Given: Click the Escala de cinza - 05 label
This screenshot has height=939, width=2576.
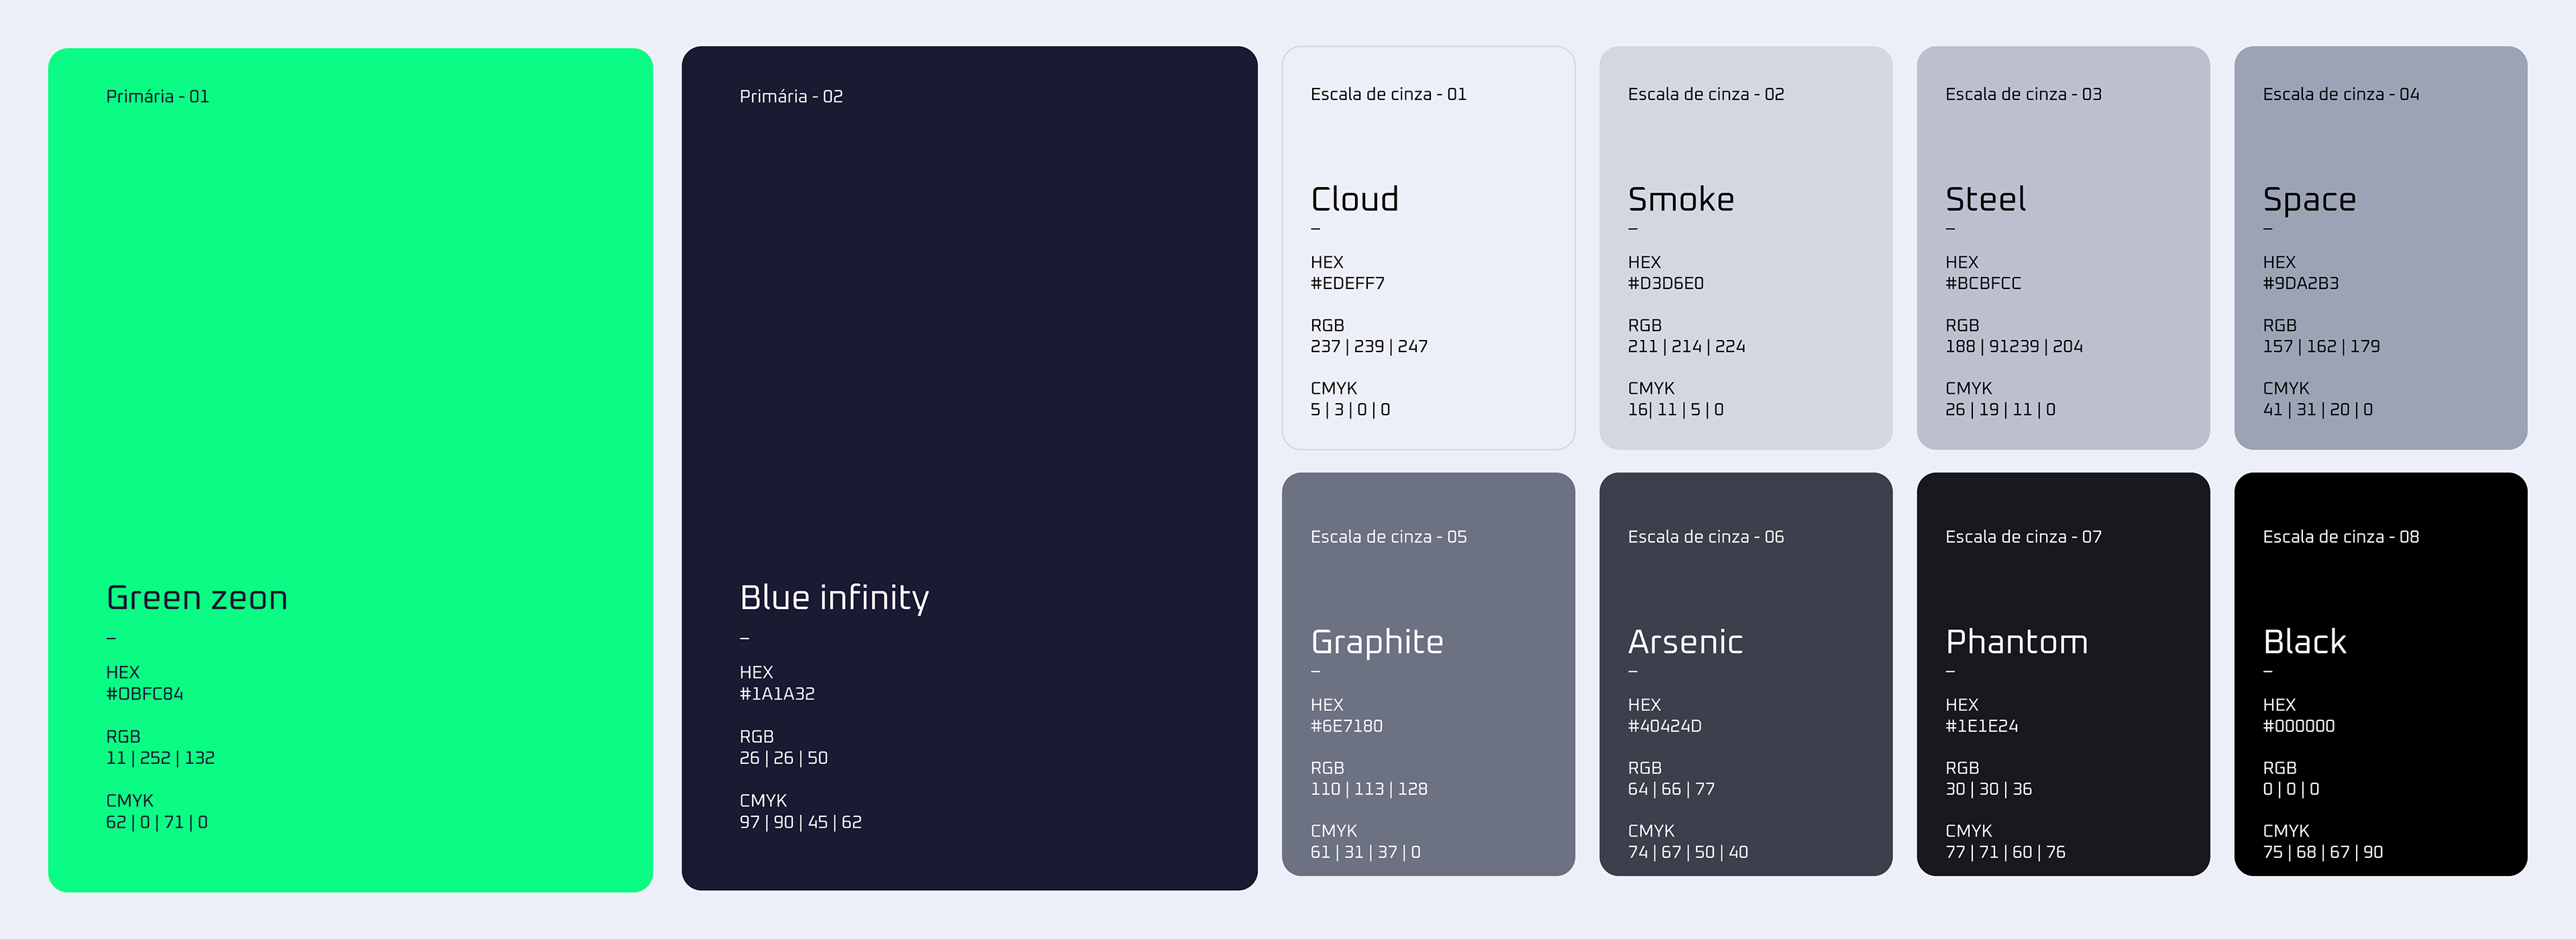Looking at the screenshot, I should (x=1389, y=537).
